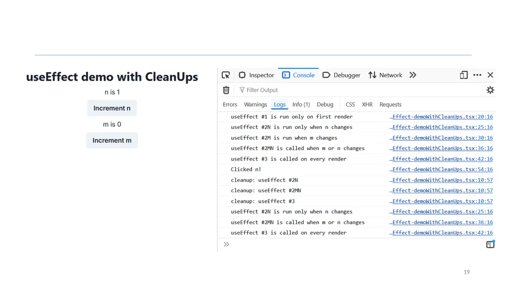Open the Network tab
The image size is (507, 285).
385,75
